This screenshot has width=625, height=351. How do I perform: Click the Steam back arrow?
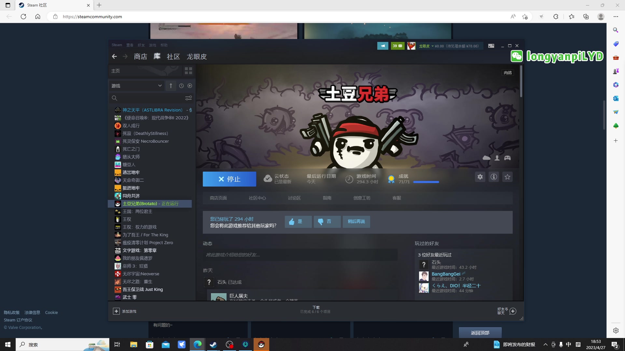pyautogui.click(x=114, y=57)
